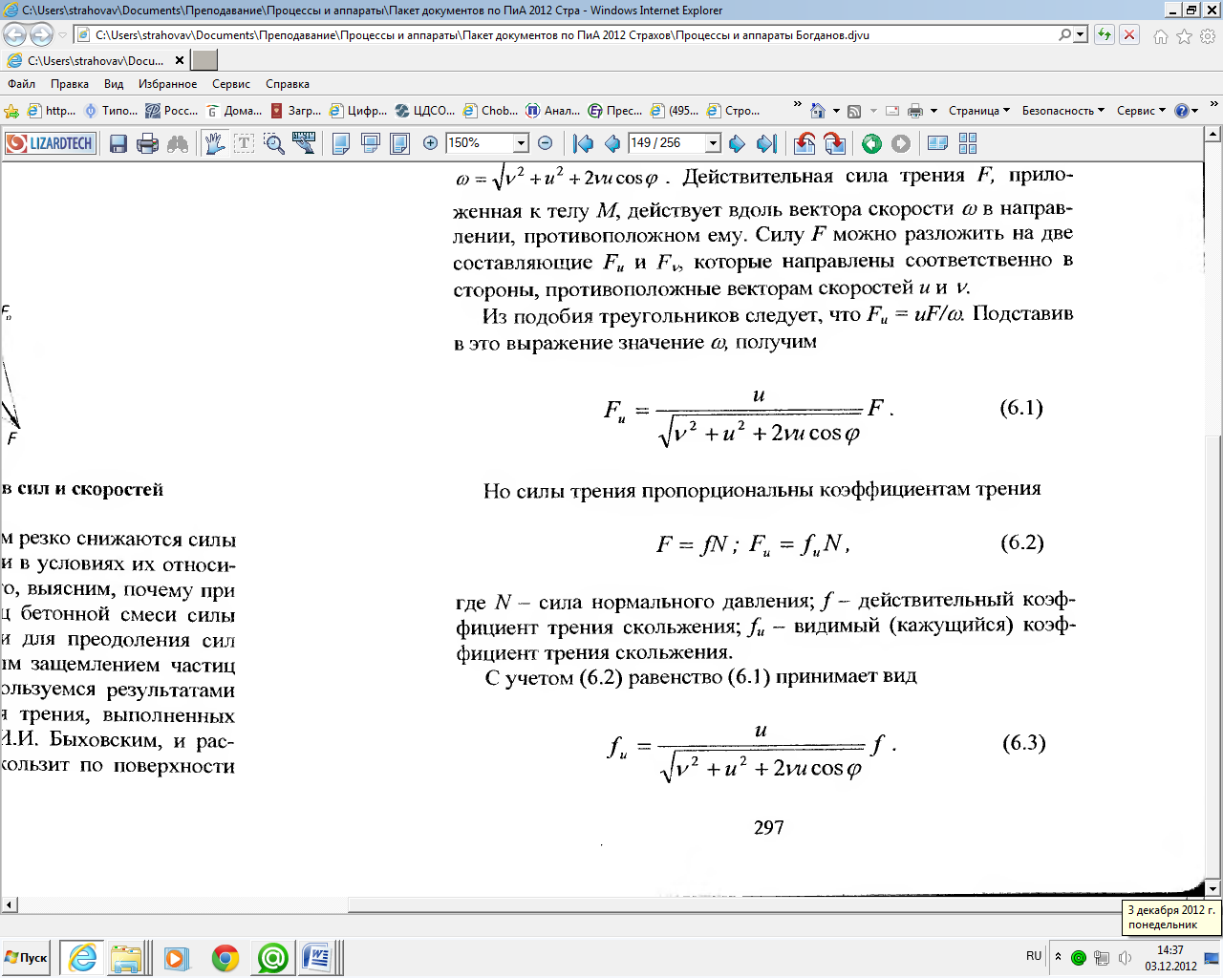Expand the Сервис command bar dropdown

pyautogui.click(x=1142, y=111)
